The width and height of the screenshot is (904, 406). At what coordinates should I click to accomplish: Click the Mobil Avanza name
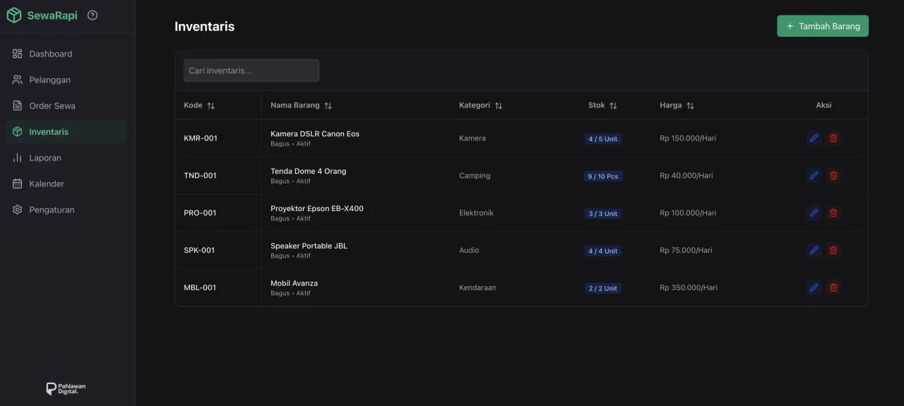[x=295, y=283]
